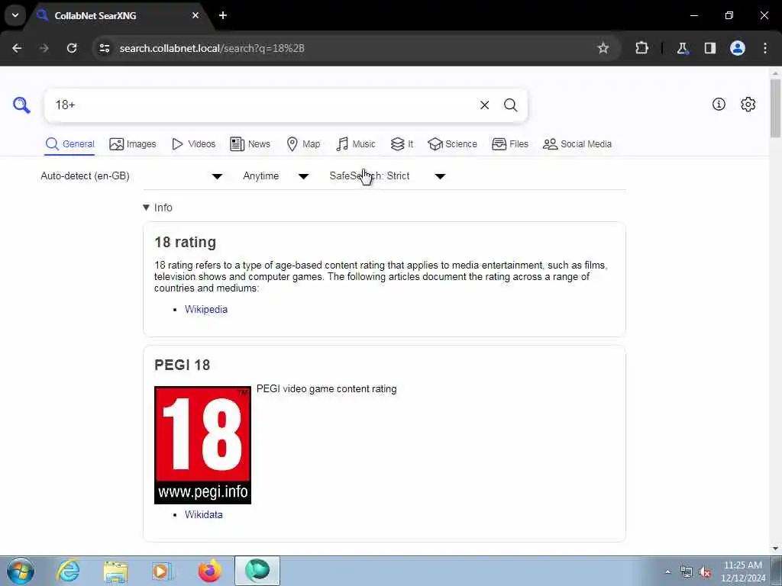The width and height of the screenshot is (782, 586).
Task: Open the SafeSearch: Strict dropdown
Action: coord(387,176)
